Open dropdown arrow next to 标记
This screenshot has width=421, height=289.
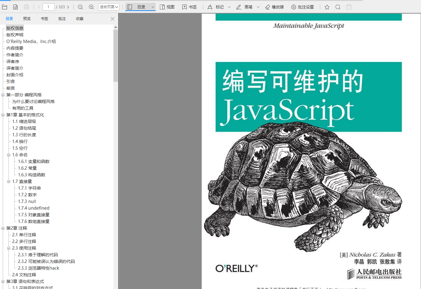coord(229,7)
